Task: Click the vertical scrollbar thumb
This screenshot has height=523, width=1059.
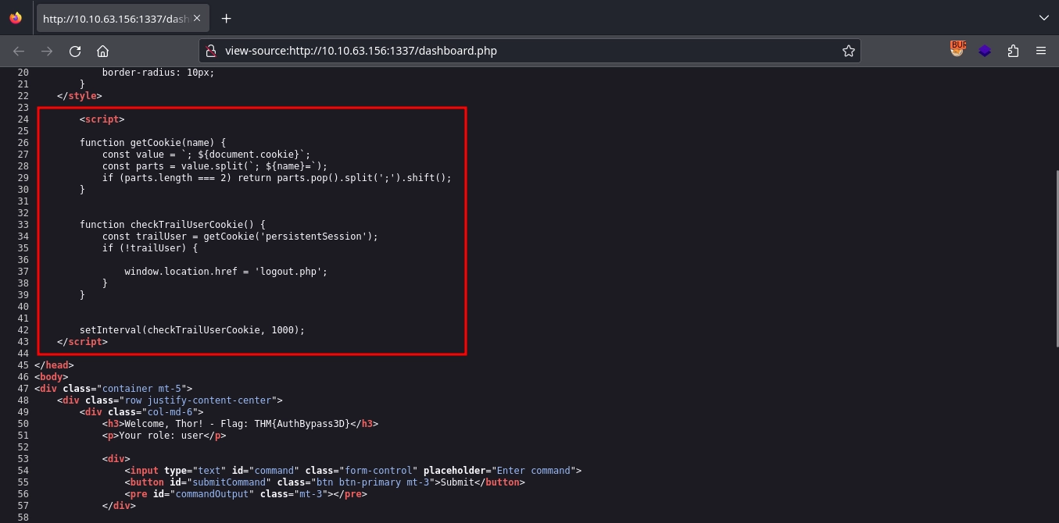Action: [x=1054, y=258]
